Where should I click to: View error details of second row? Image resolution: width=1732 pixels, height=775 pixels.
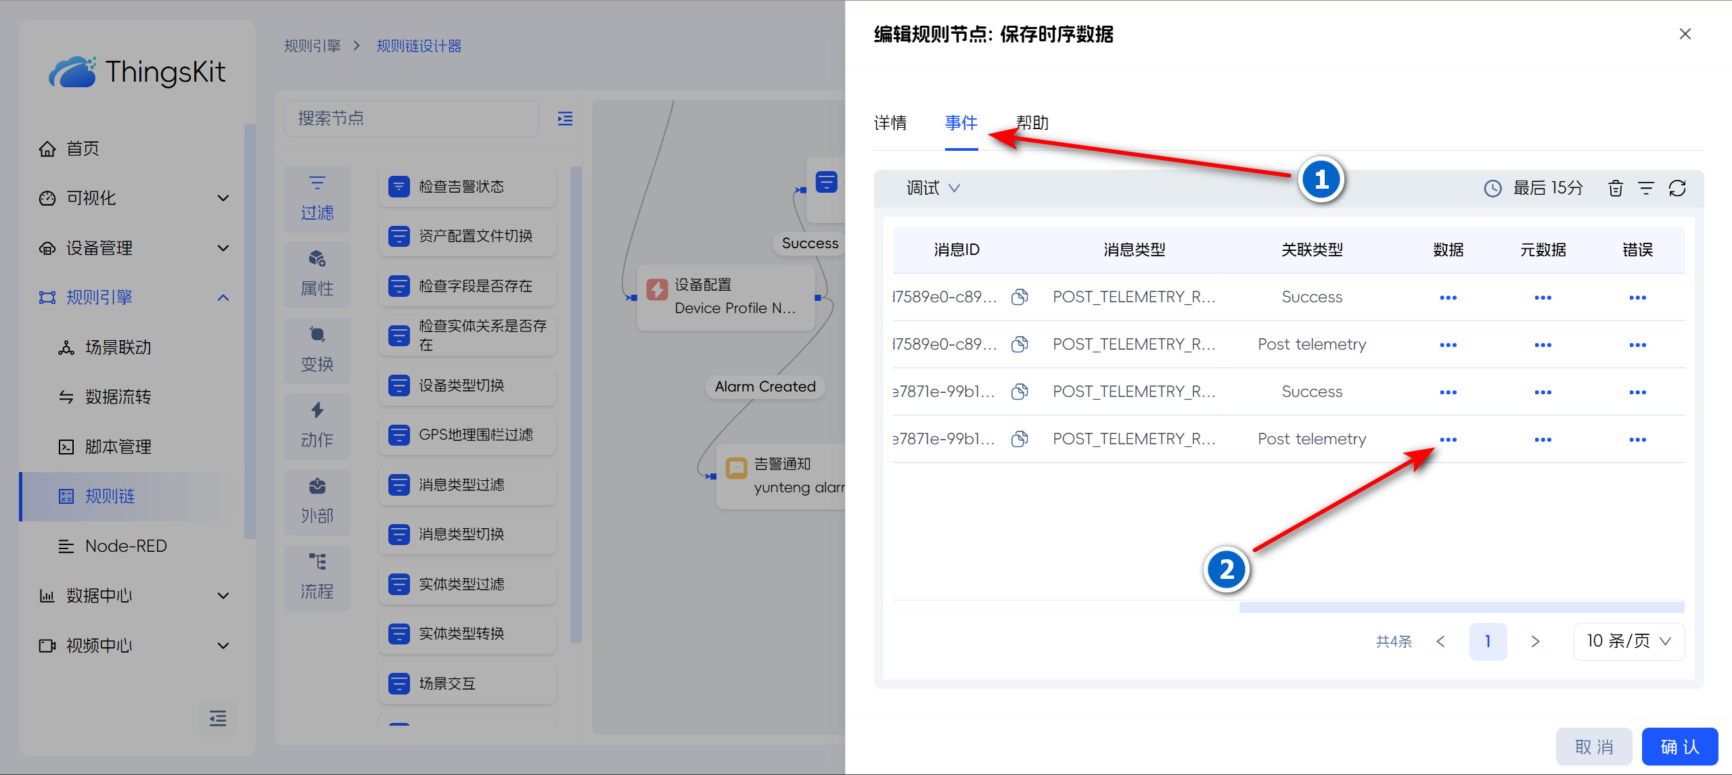[1637, 345]
